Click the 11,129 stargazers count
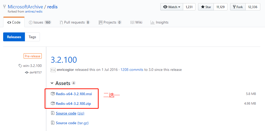Image resolution: width=265 pixels, height=131 pixels. 220,7
